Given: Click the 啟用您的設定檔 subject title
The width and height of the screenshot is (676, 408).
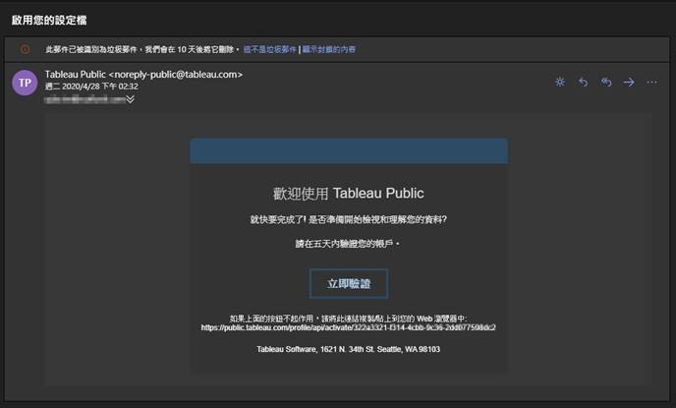Looking at the screenshot, I should click(x=49, y=21).
